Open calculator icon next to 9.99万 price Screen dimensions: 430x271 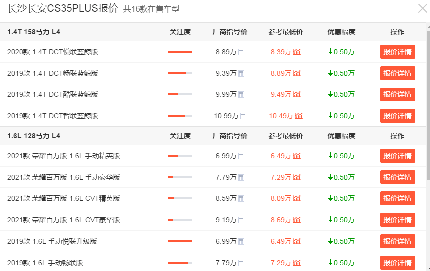point(241,94)
